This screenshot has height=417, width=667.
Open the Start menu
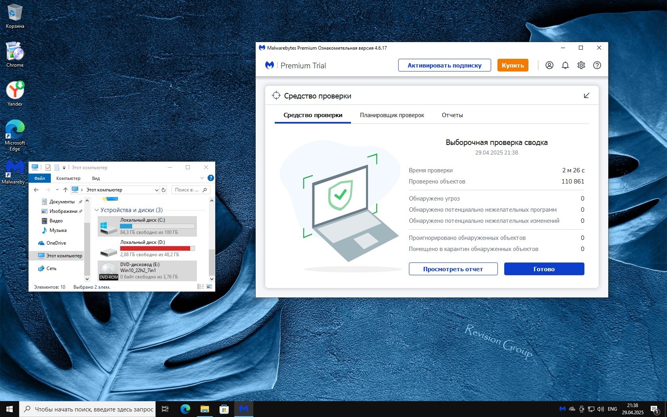pos(10,409)
